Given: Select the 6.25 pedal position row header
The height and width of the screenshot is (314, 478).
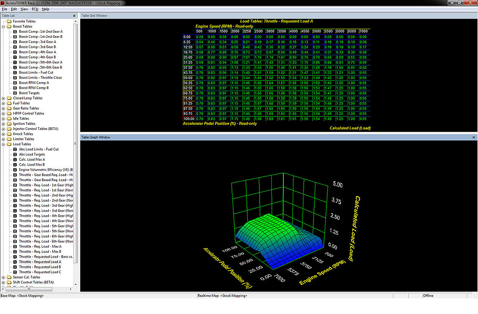Looking at the screenshot, I should tap(189, 42).
